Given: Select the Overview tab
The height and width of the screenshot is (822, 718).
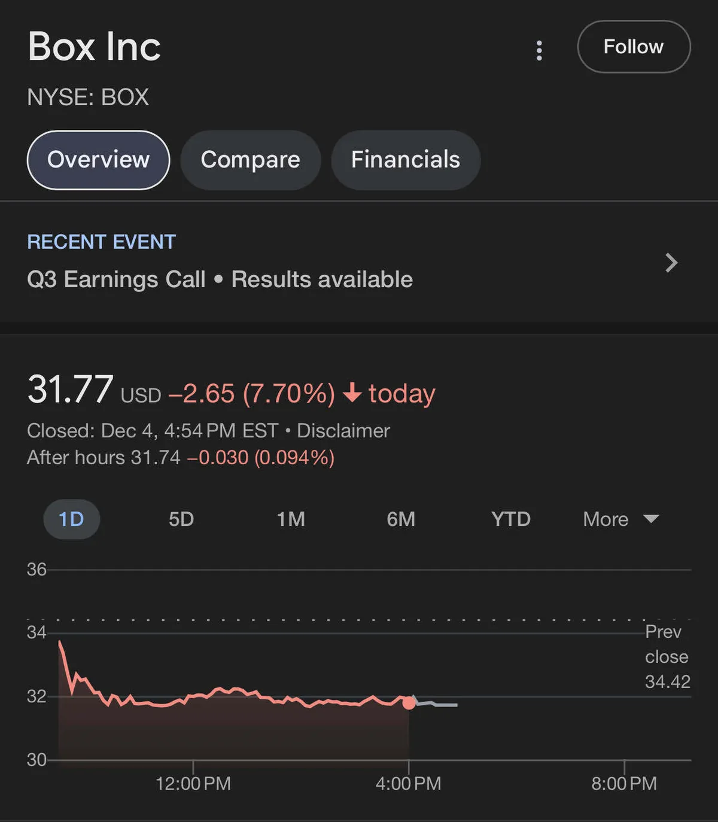Looking at the screenshot, I should [x=99, y=160].
